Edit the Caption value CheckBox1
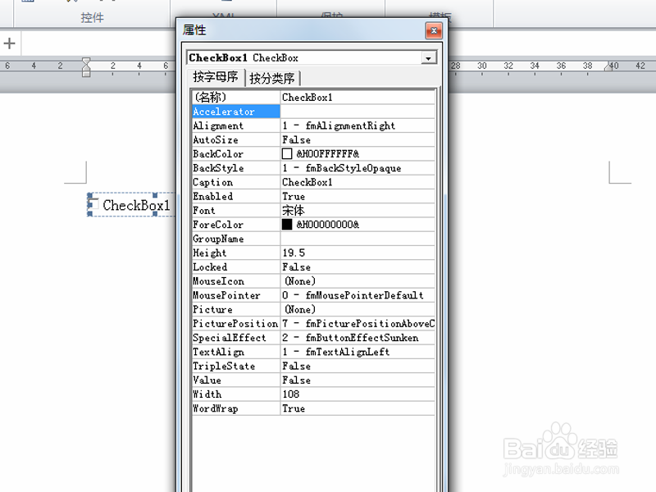 (358, 182)
